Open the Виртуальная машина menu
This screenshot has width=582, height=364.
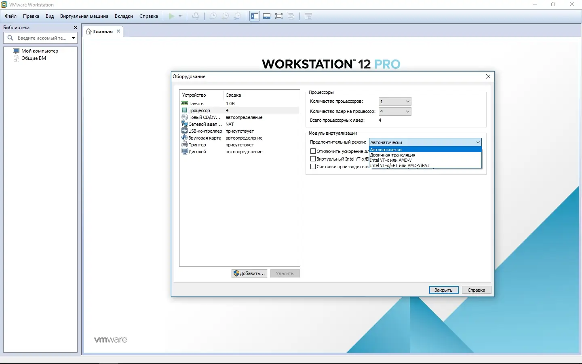(84, 16)
